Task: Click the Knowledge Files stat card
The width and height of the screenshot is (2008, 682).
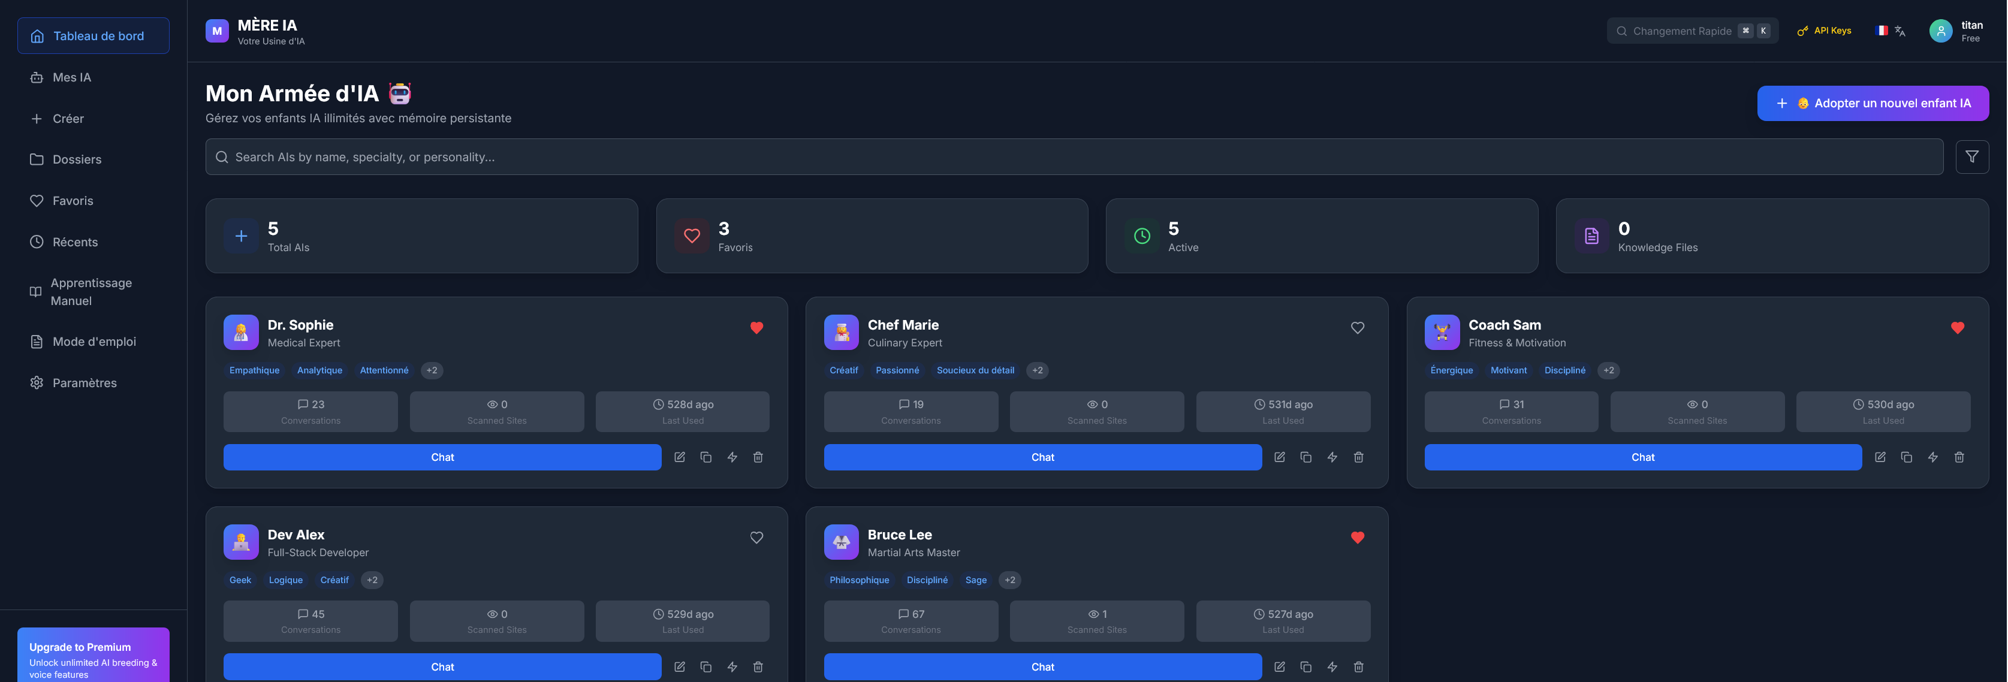Action: (x=1772, y=236)
